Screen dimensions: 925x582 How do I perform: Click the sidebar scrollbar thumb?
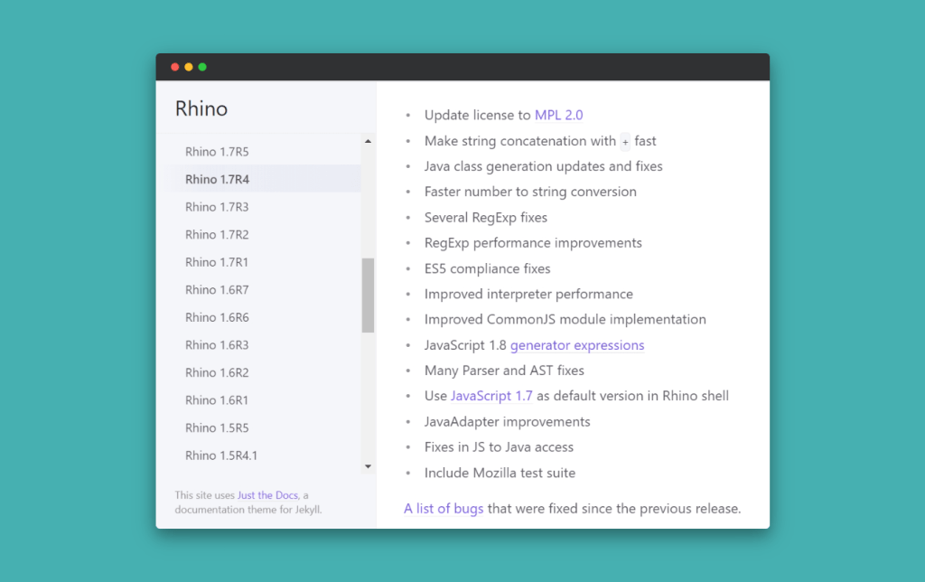point(368,295)
